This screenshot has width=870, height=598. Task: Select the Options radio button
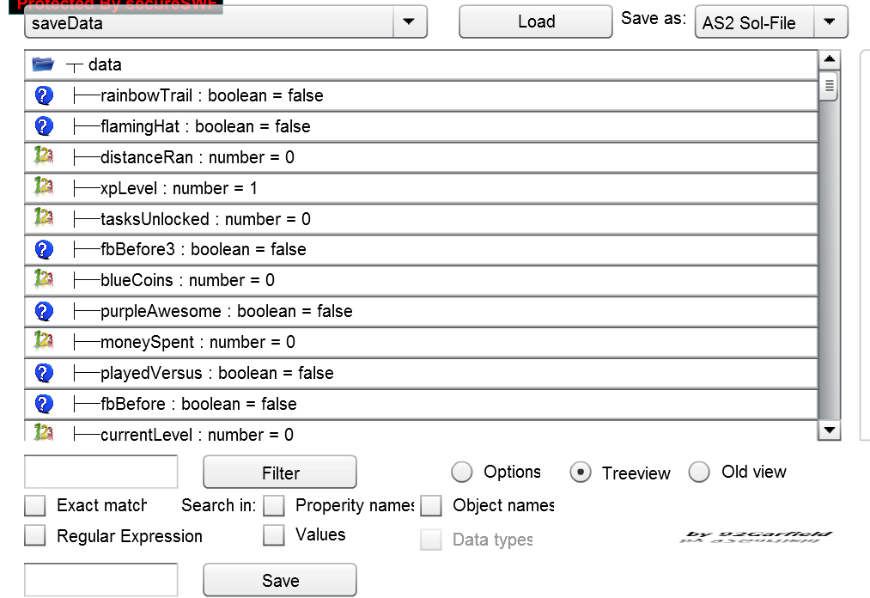462,473
